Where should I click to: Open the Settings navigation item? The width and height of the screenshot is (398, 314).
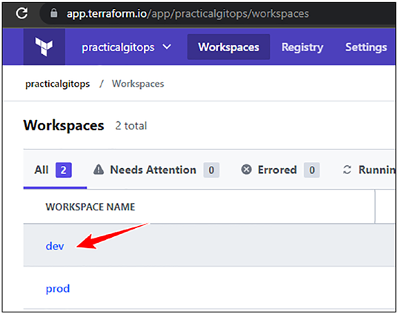[366, 47]
